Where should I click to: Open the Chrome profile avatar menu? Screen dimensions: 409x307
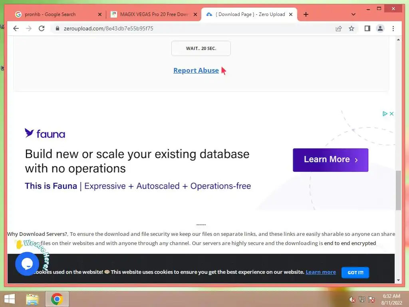click(380, 28)
